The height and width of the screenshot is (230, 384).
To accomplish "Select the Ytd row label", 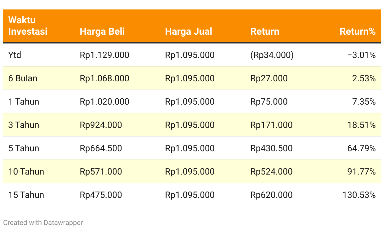I will [x=15, y=55].
